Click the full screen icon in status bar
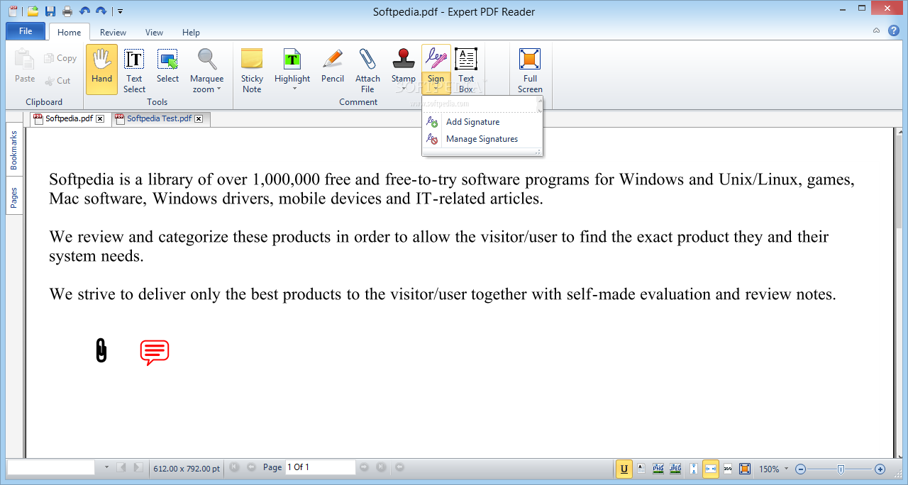908x485 pixels. coord(745,469)
